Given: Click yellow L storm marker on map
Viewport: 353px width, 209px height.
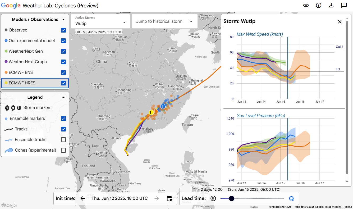Looking at the screenshot, I should click(x=151, y=112).
